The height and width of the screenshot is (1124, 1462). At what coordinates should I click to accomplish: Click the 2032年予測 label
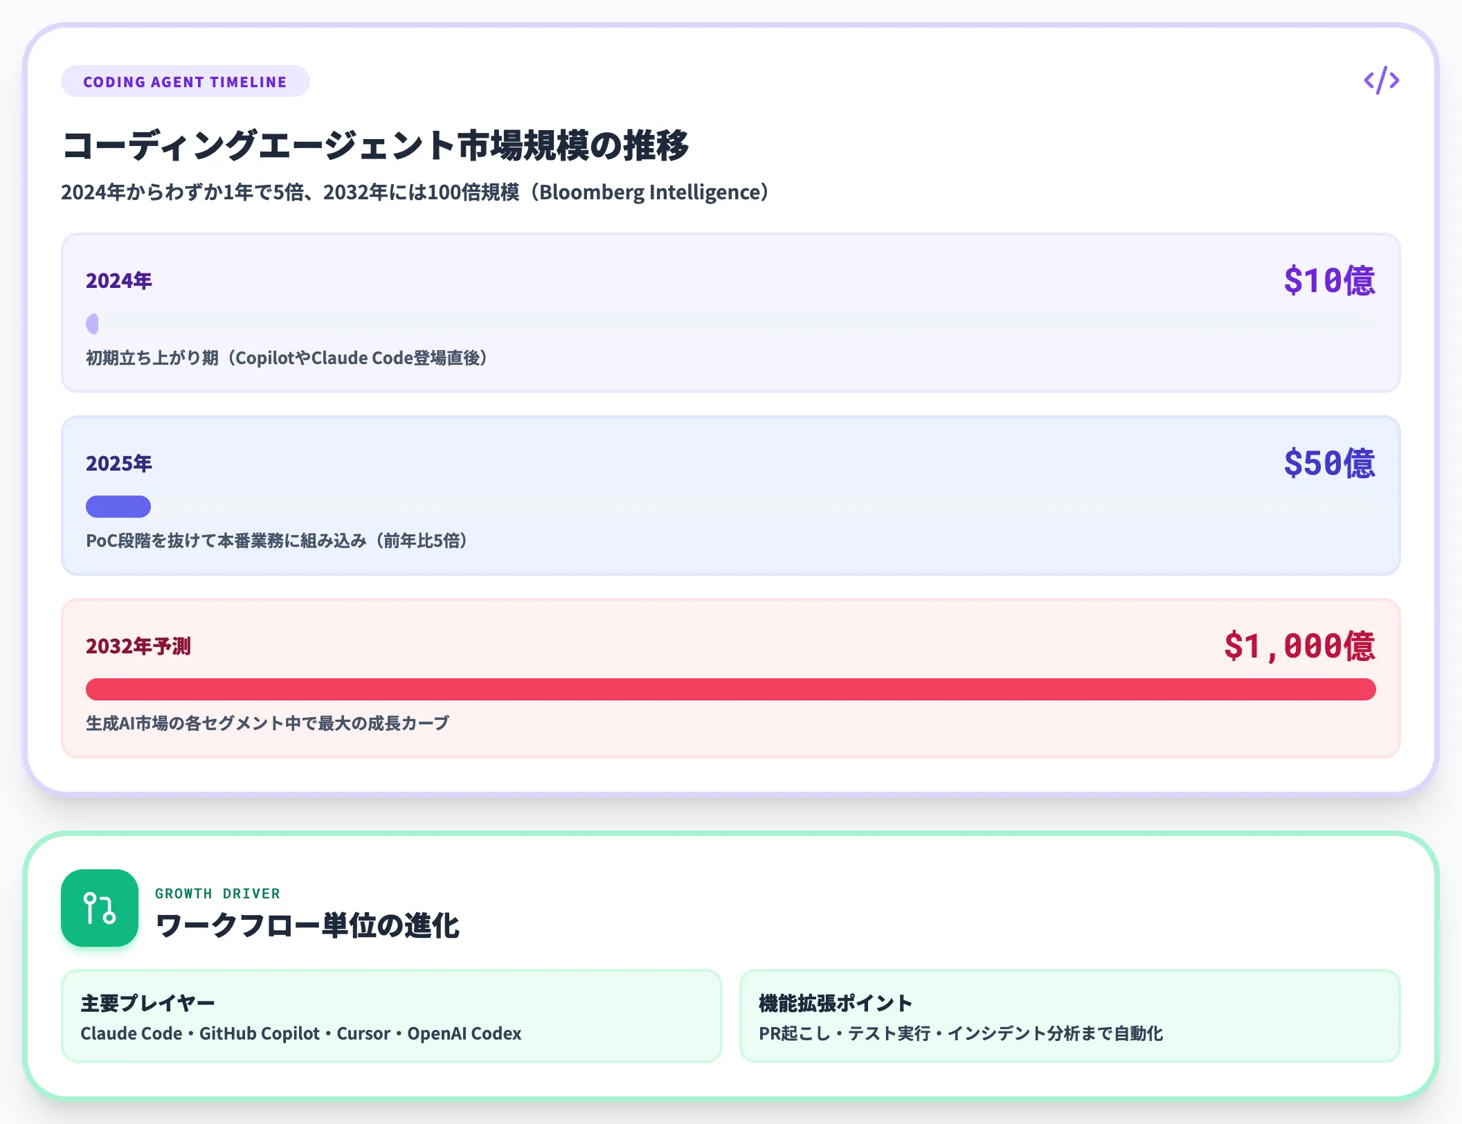pyautogui.click(x=138, y=646)
